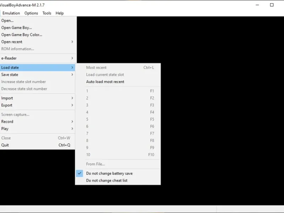284x213 pixels.
Task: Click Increase state slot number
Action: (x=38, y=82)
